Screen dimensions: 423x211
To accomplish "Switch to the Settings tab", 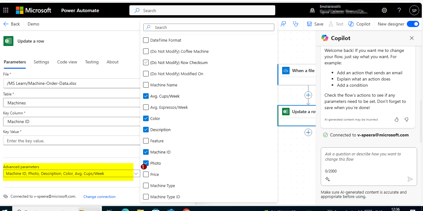I will click(x=41, y=62).
